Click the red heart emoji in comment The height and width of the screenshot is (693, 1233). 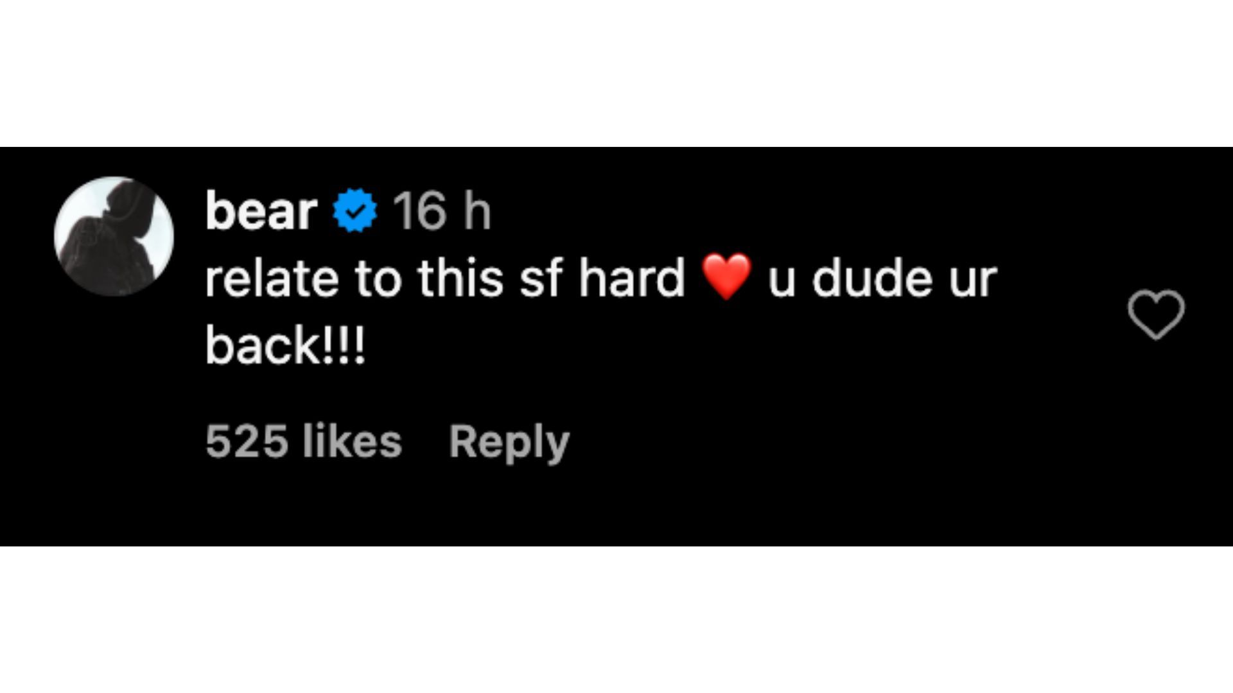726,277
